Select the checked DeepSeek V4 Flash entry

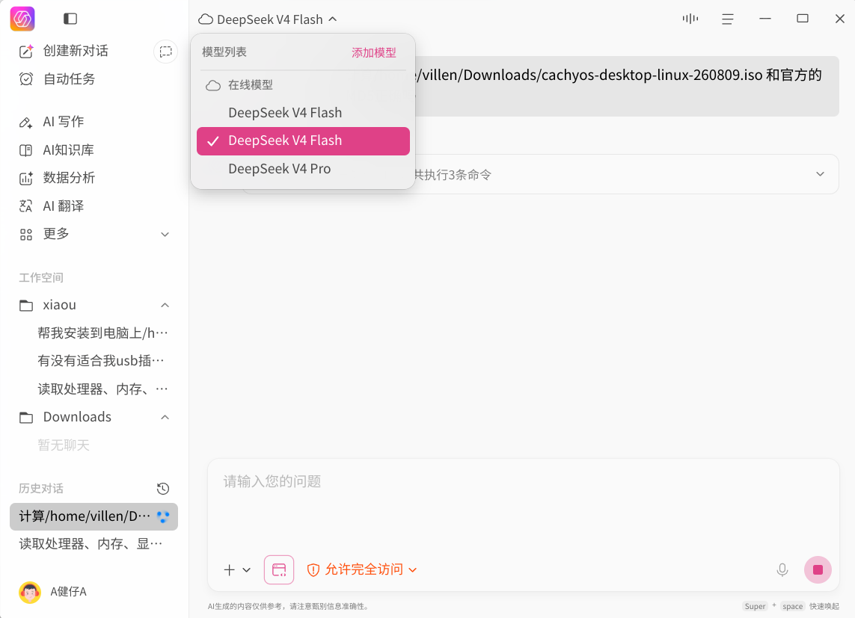pos(303,141)
